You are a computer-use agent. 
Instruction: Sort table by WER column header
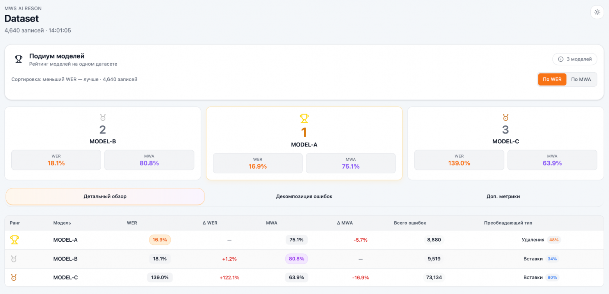point(132,223)
